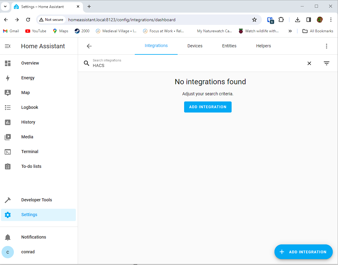
Task: Open Developer Tools hammer icon
Action: pyautogui.click(x=8, y=200)
